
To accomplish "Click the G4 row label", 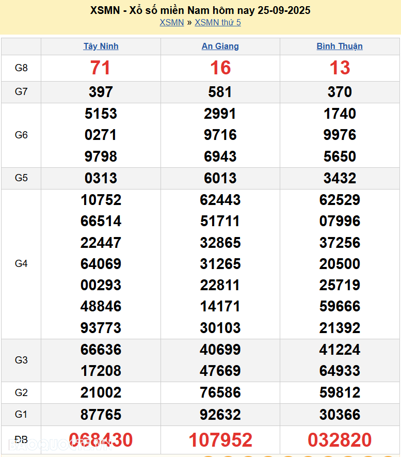I will [x=21, y=264].
